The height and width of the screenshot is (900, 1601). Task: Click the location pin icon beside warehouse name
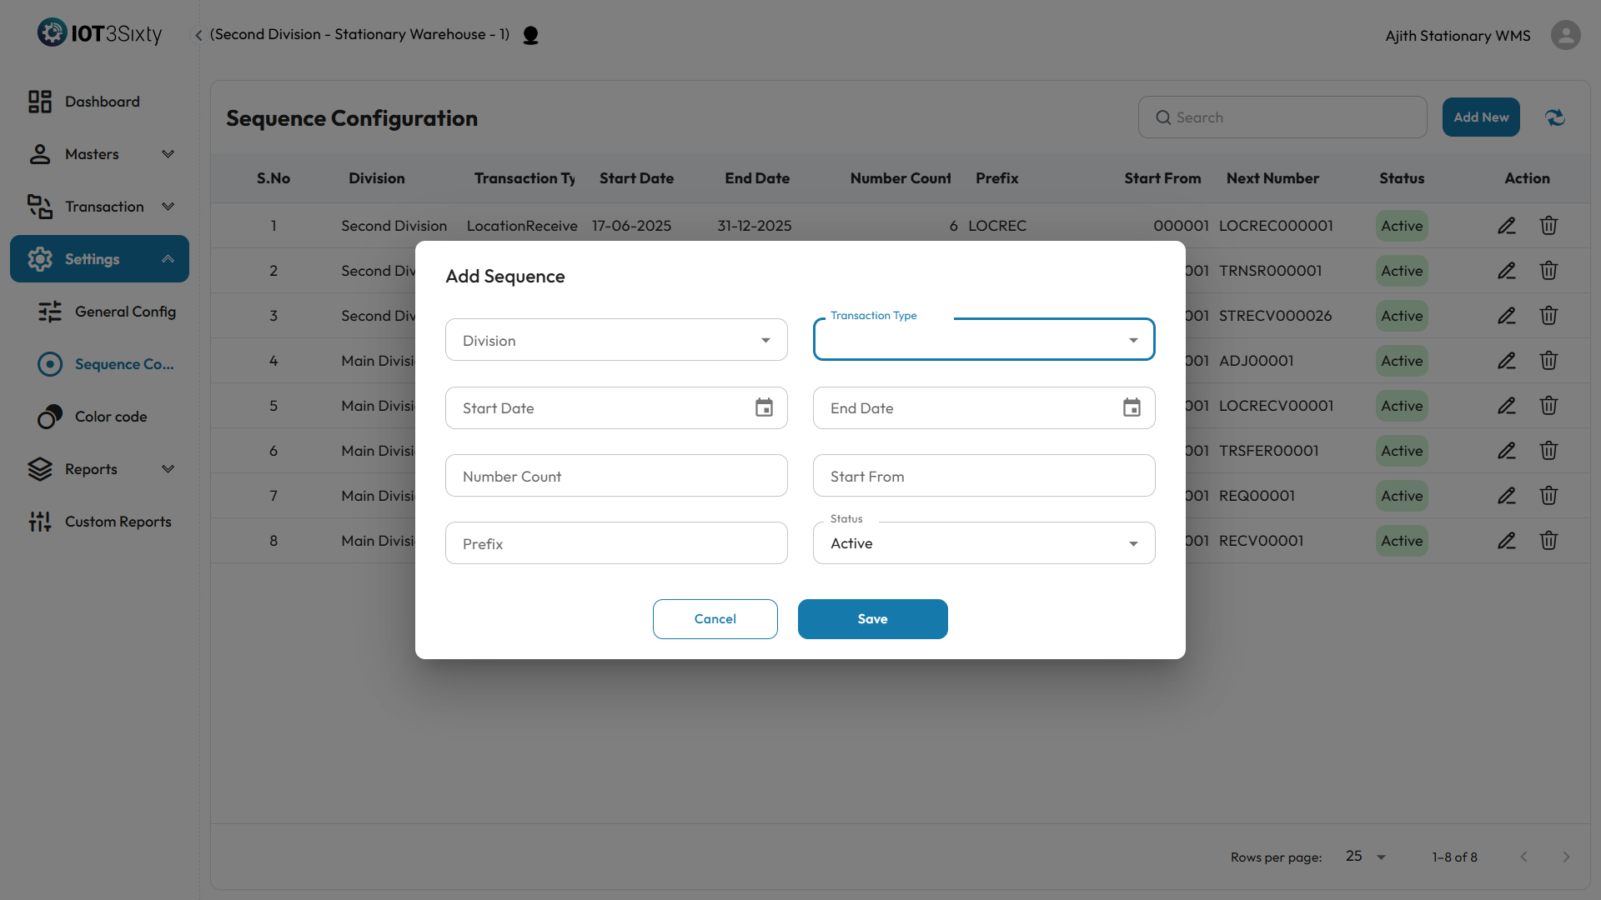(x=530, y=35)
